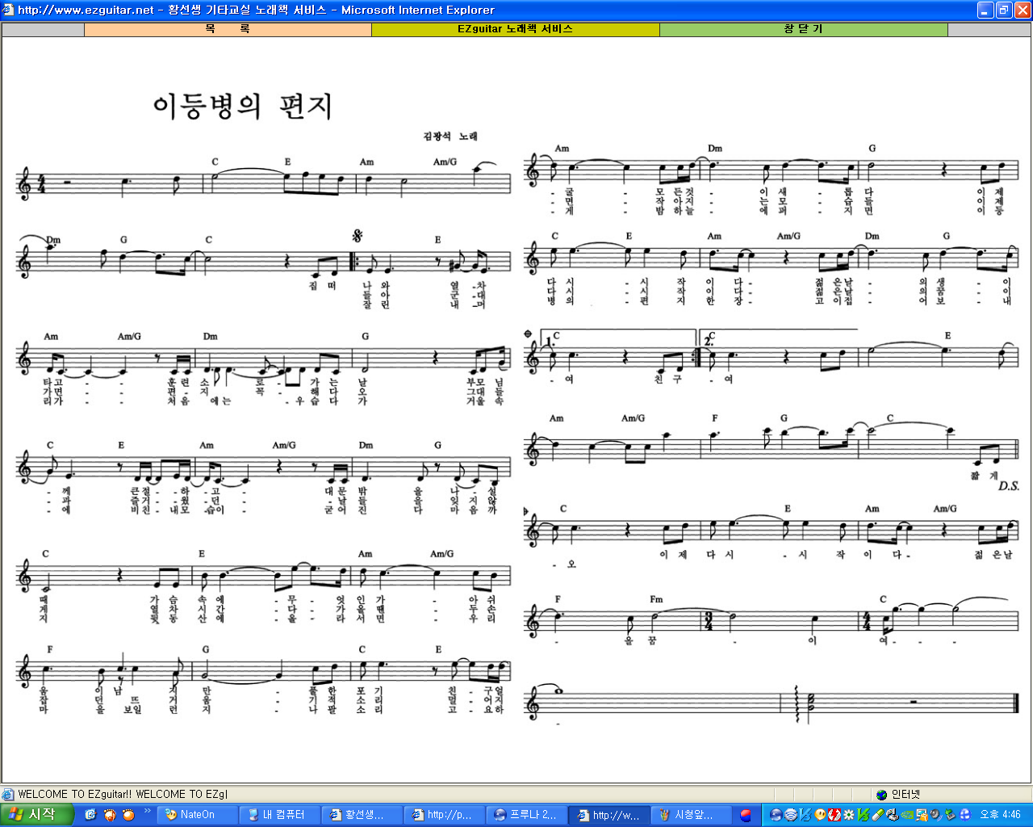Click the second ending bracket labeled 2.

click(x=779, y=338)
